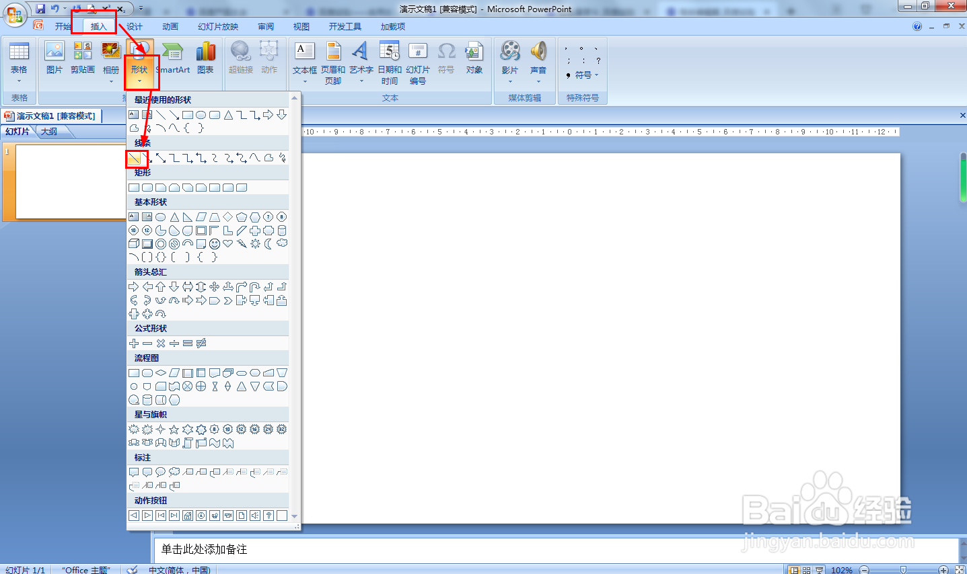The height and width of the screenshot is (574, 967).
Task: Open the 表格 table dropdown
Action: (x=19, y=63)
